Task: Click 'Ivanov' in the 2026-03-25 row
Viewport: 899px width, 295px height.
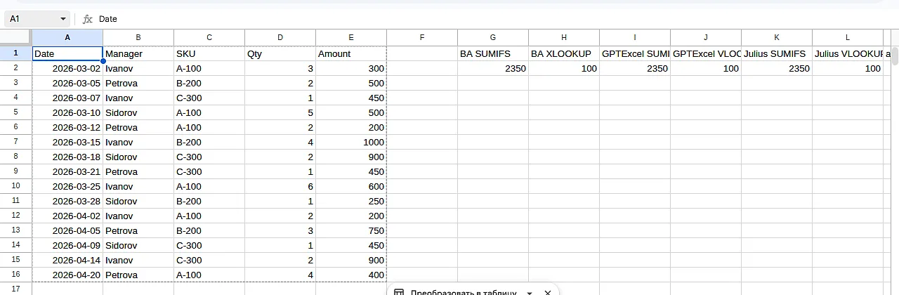Action: [x=138, y=186]
